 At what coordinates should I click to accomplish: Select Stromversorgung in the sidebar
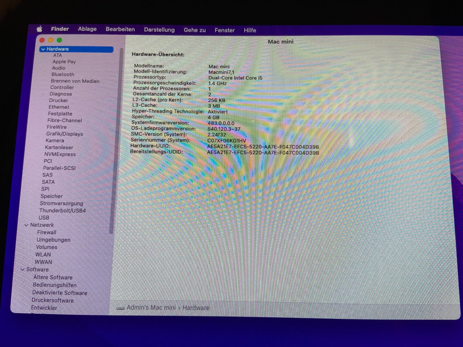point(61,203)
